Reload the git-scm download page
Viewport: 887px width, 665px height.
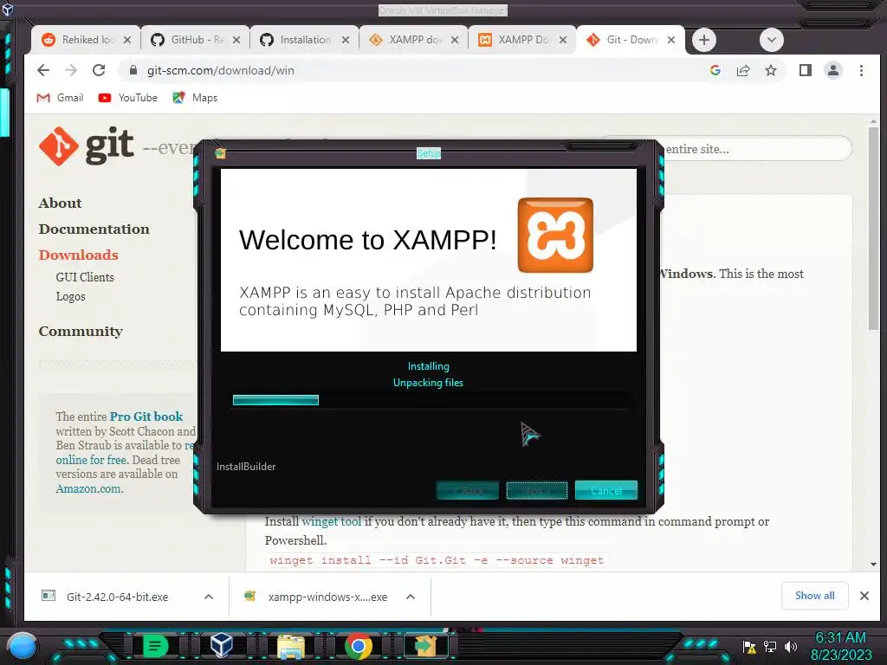(99, 70)
